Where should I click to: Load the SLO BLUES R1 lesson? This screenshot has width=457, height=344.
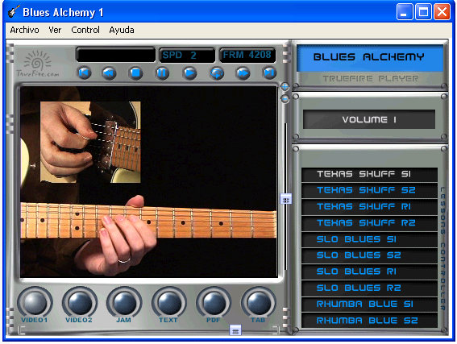point(369,271)
